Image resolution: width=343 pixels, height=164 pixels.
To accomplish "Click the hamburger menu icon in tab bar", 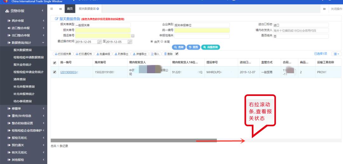I will tap(52, 9).
